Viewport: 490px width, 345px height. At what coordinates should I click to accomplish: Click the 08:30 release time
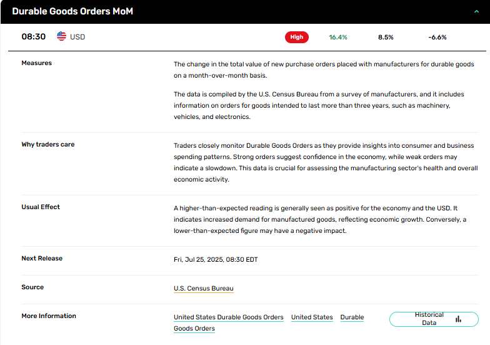click(x=34, y=37)
